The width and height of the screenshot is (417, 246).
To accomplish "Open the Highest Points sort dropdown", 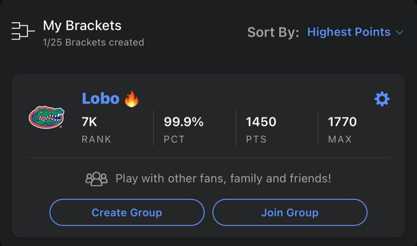I will (x=349, y=32).
